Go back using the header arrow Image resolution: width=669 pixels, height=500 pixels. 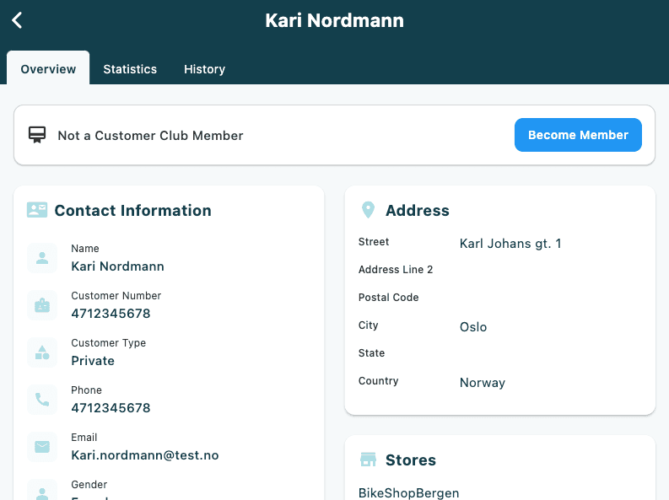[x=17, y=20]
